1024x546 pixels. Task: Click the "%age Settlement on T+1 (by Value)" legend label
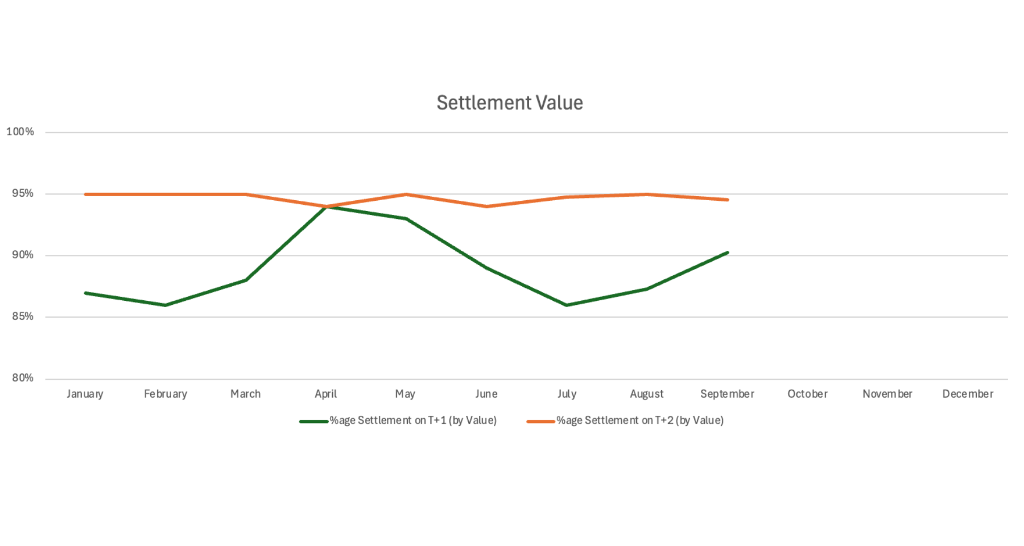tap(413, 420)
